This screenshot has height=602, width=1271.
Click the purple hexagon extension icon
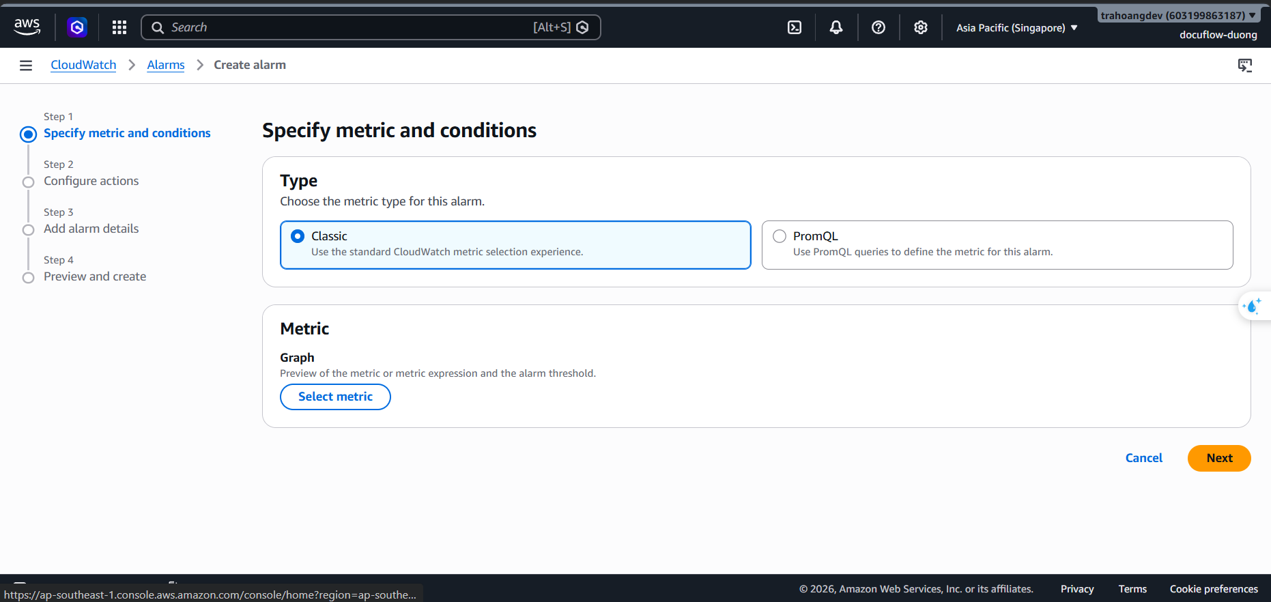click(77, 27)
